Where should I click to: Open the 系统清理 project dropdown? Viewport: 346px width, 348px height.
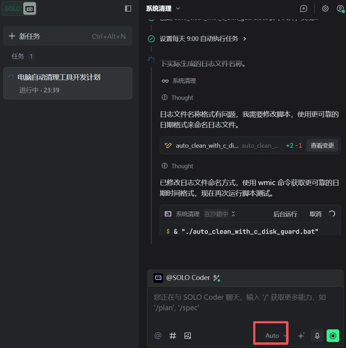coord(163,9)
